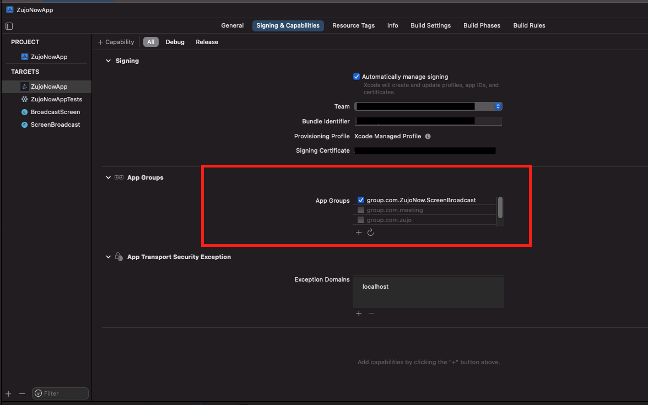648x405 pixels.
Task: Click the + Capability button
Action: 116,42
